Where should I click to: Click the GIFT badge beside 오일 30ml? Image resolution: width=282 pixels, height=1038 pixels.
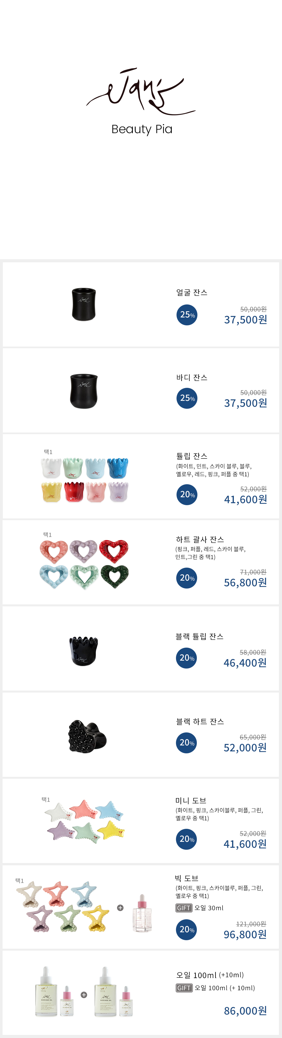(184, 908)
